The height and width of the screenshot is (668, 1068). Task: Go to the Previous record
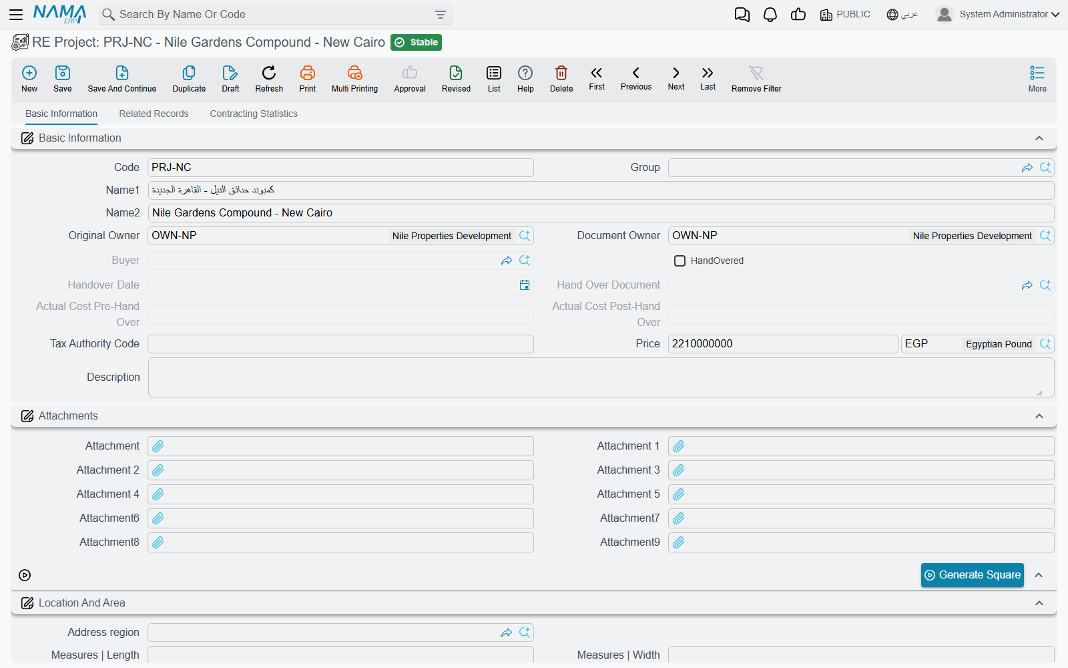pyautogui.click(x=636, y=78)
